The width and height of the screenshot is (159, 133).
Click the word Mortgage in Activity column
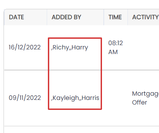(x=146, y=94)
